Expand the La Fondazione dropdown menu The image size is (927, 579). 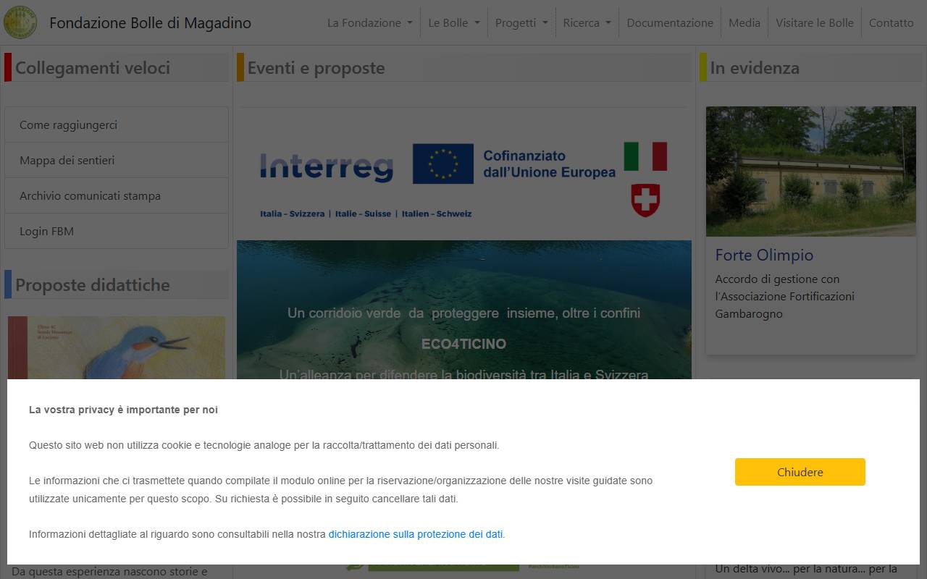coord(369,22)
